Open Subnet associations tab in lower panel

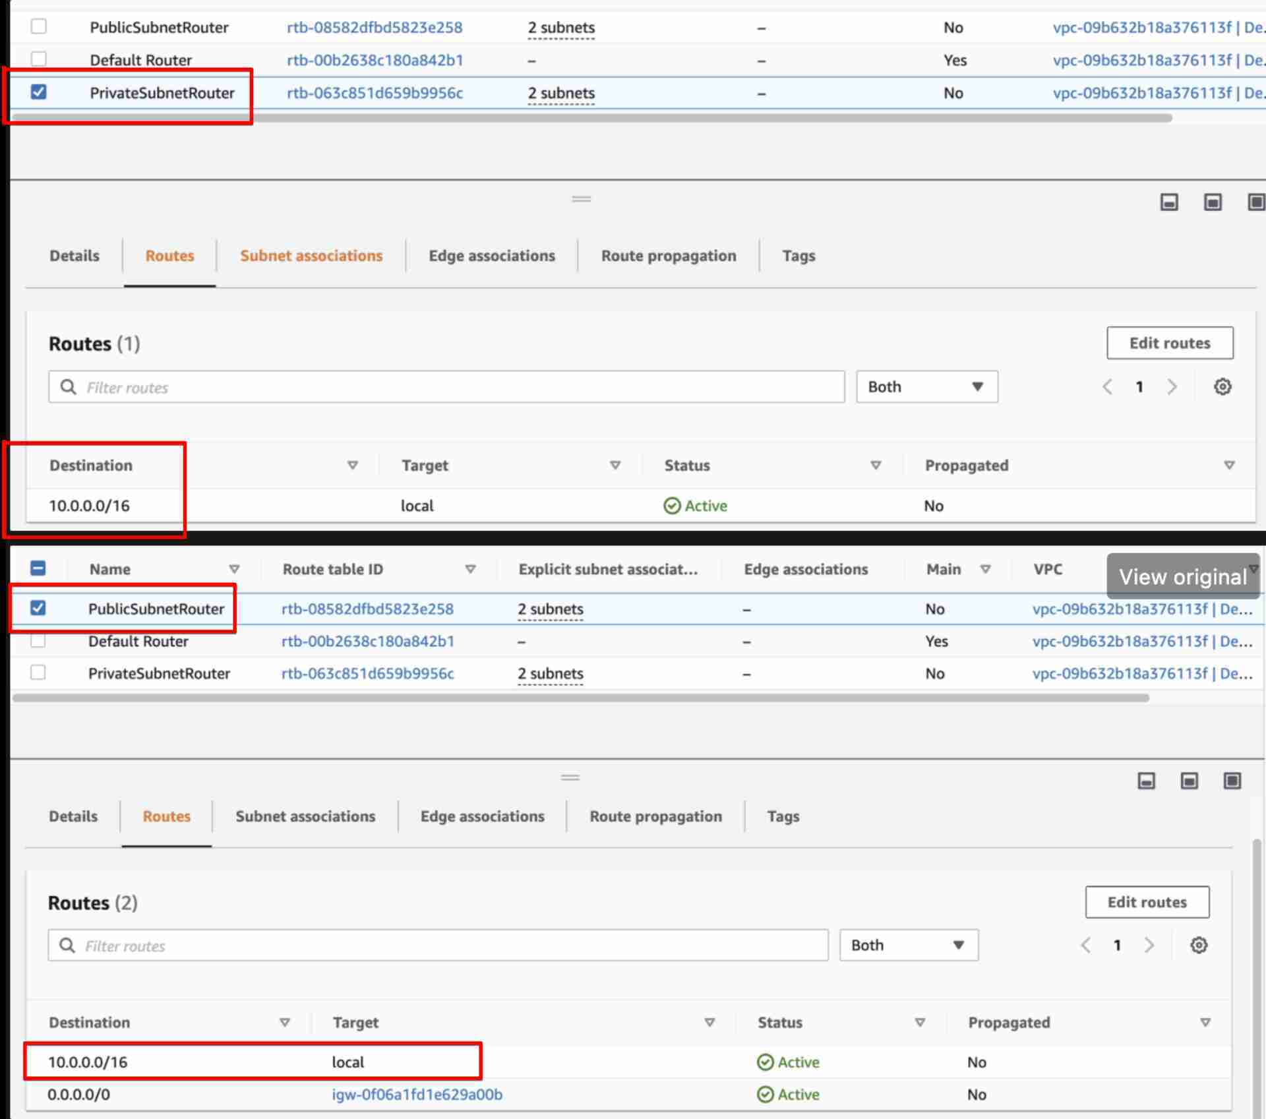[305, 816]
